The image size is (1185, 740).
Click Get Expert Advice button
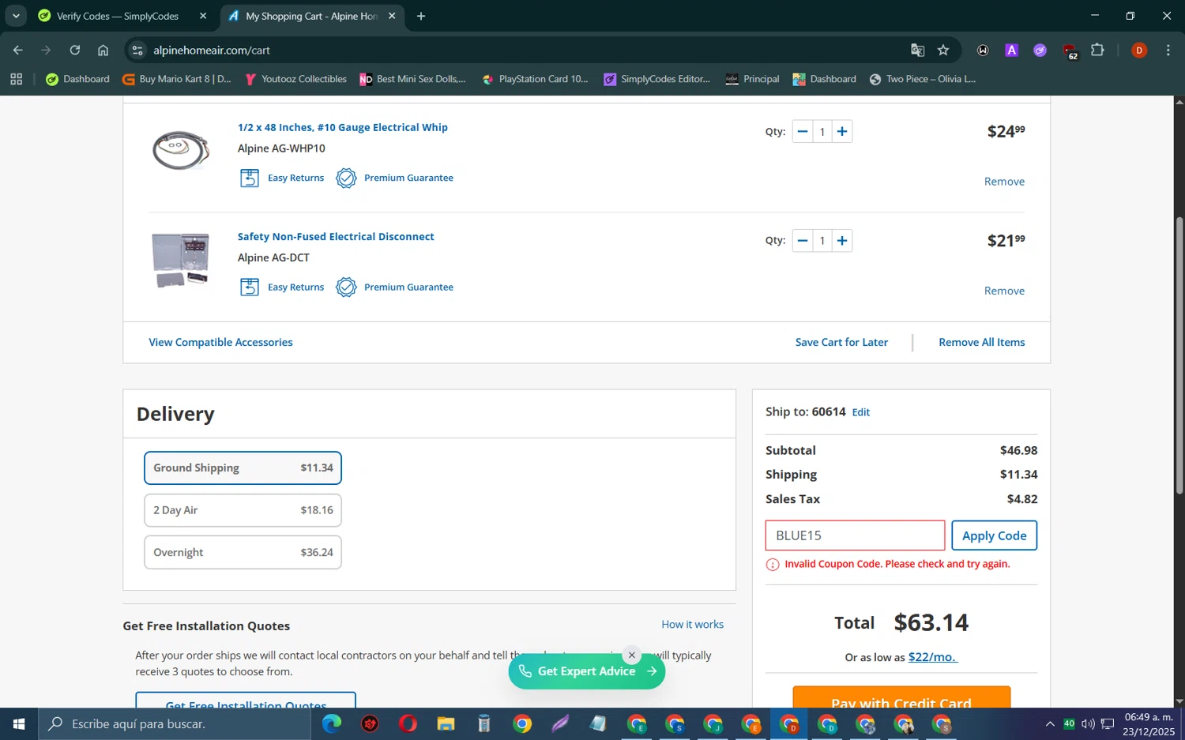(587, 671)
